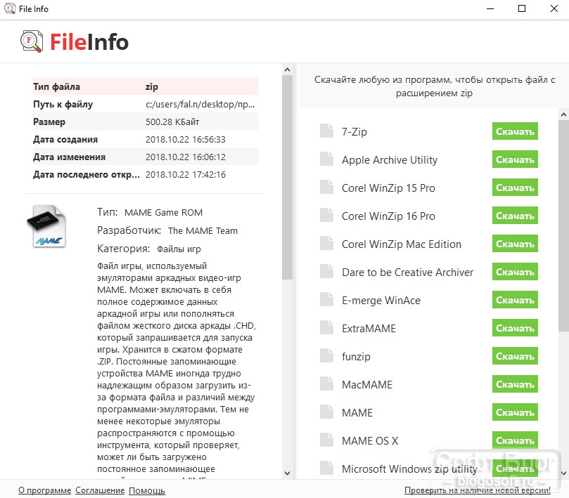Click the file icon beside Dare to be Creative Archiver

[326, 271]
